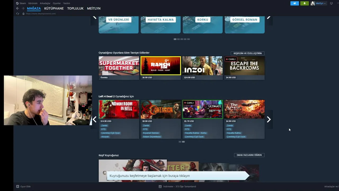Select the first Left 4 Dead 2 carousel dot
The height and width of the screenshot is (191, 339).
point(180,142)
